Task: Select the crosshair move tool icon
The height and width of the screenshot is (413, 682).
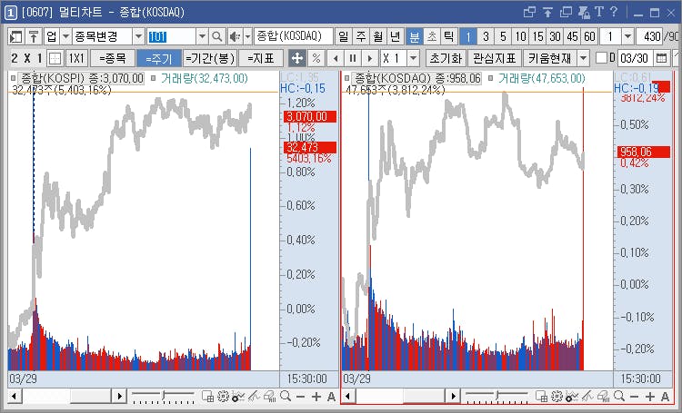Action: pos(297,58)
